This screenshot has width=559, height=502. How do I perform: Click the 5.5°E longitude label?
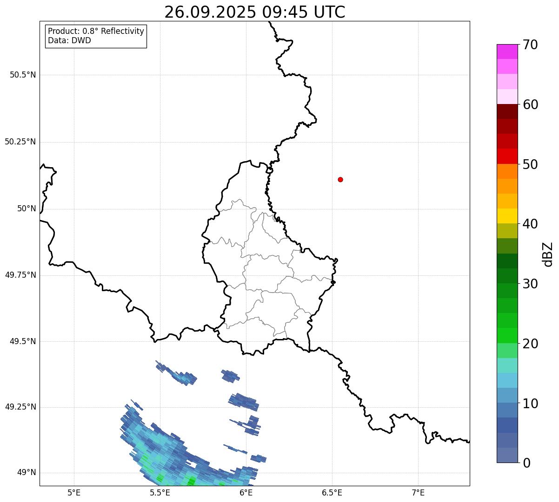pos(160,492)
